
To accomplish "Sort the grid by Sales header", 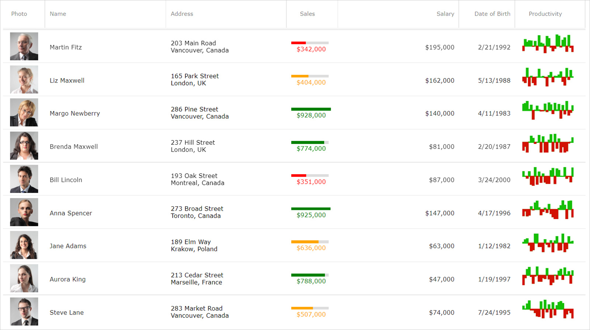I will pyautogui.click(x=307, y=14).
